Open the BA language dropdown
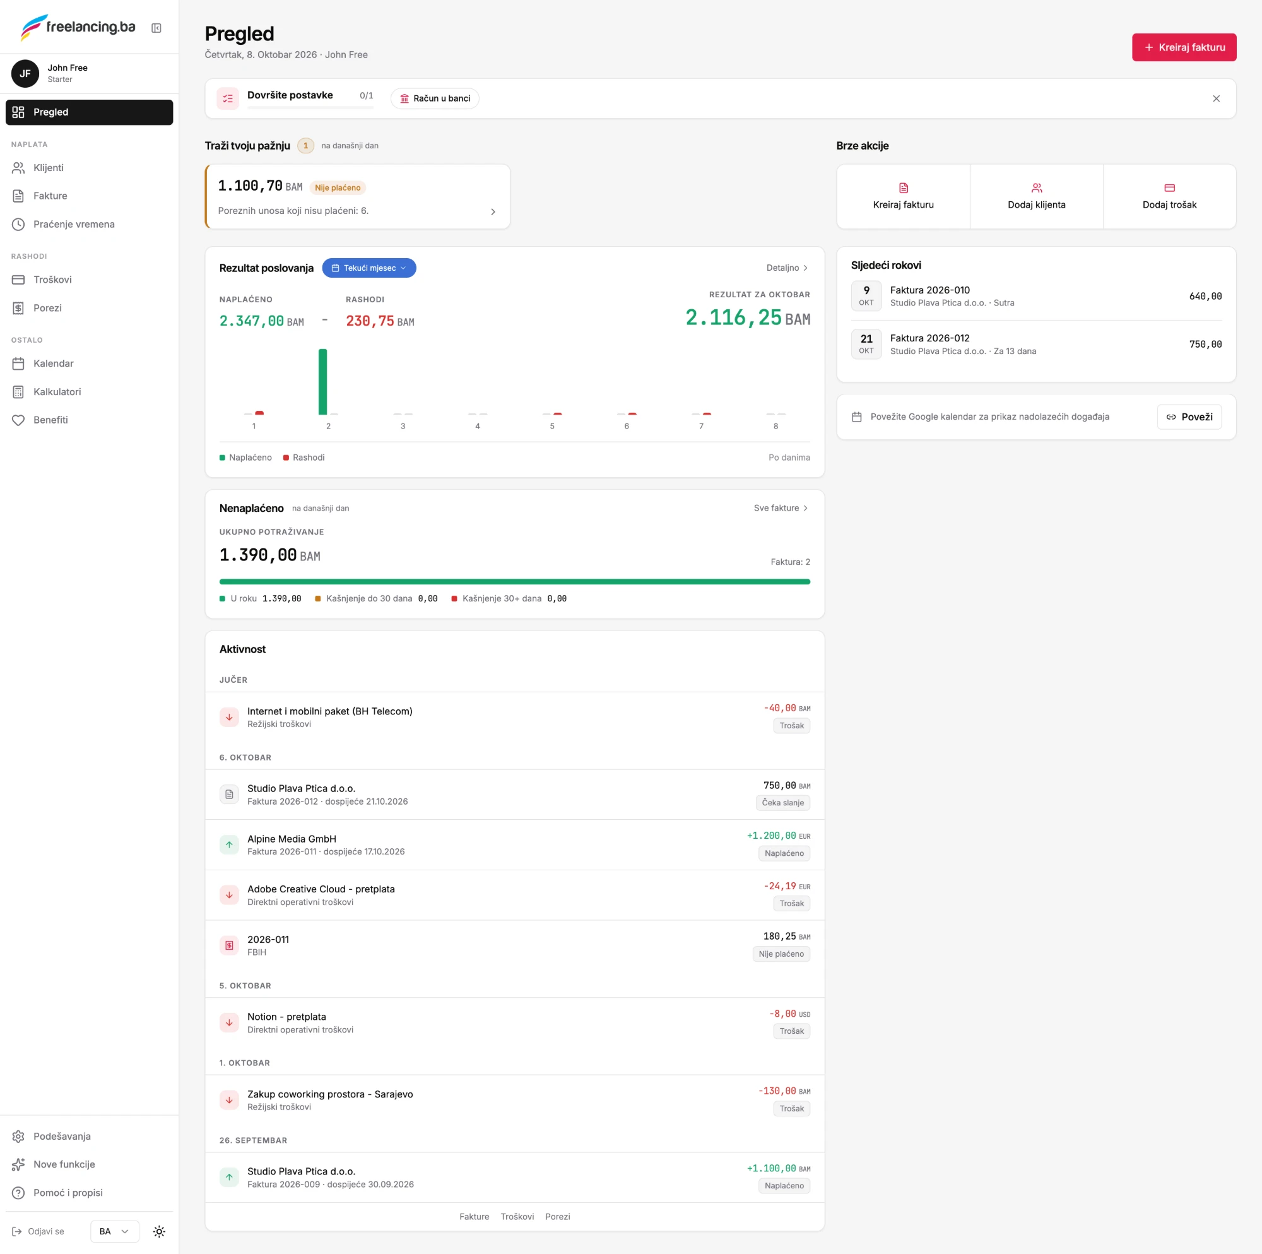The image size is (1262, 1254). tap(114, 1232)
